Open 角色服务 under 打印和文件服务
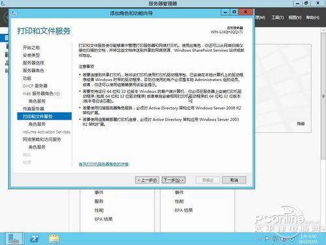 [x=37, y=124]
